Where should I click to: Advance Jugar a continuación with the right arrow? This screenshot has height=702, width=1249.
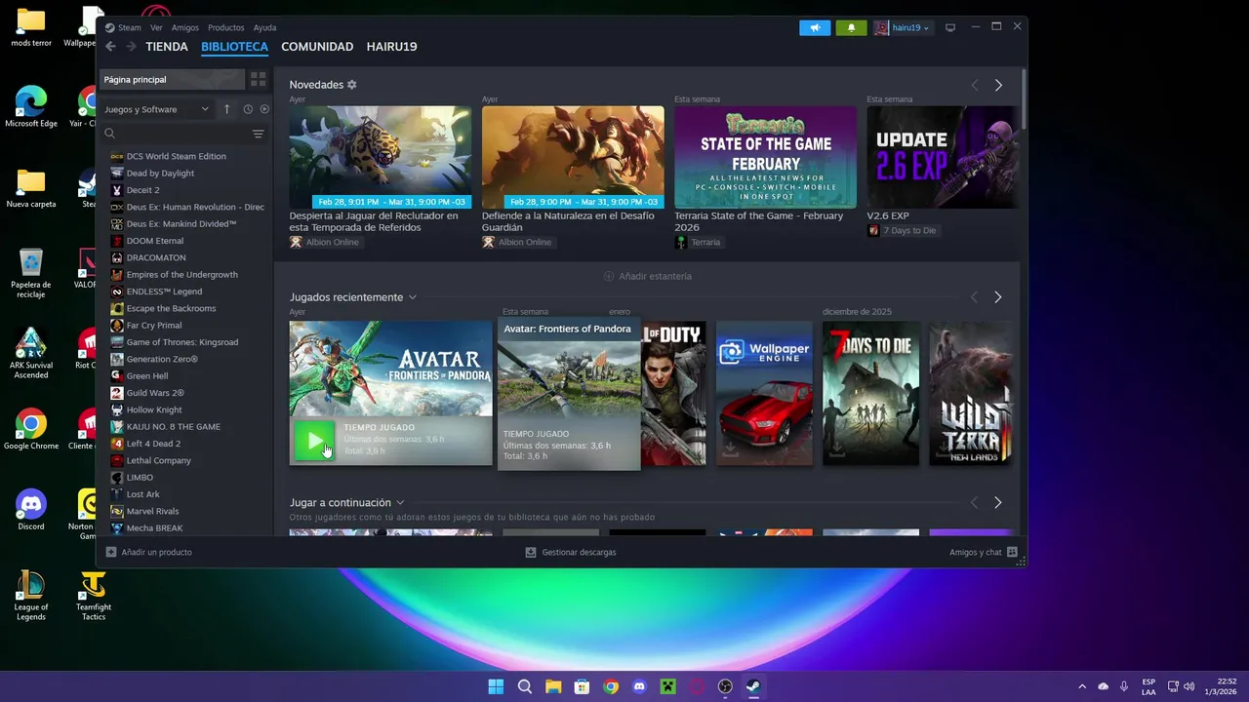click(997, 503)
